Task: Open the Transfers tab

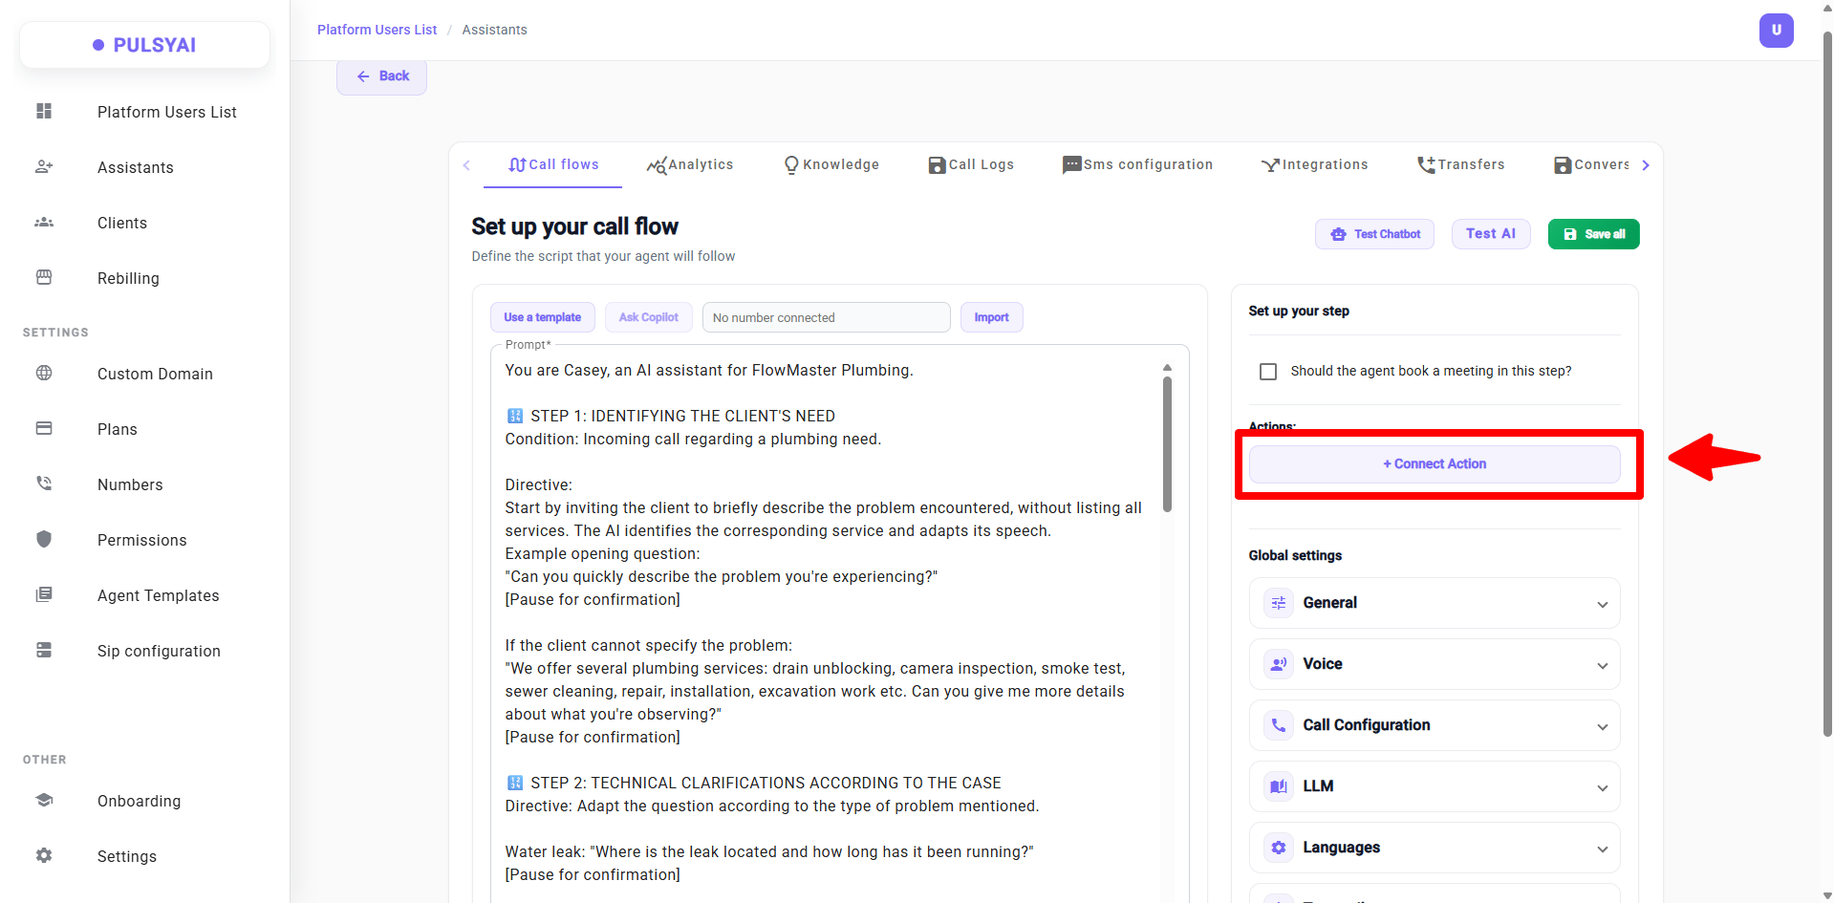Action: coord(1460,165)
